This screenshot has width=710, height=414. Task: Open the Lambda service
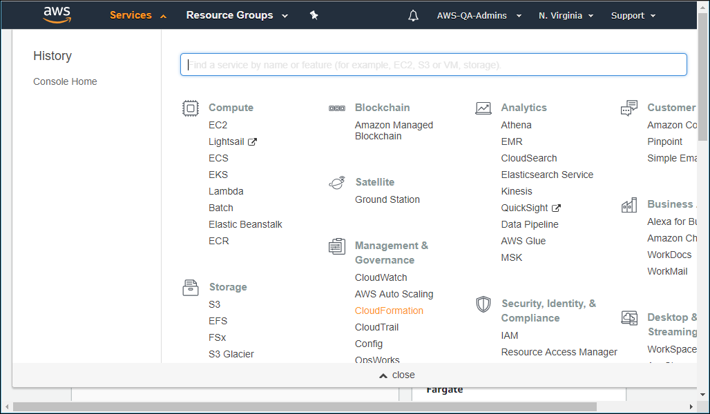pyautogui.click(x=226, y=191)
